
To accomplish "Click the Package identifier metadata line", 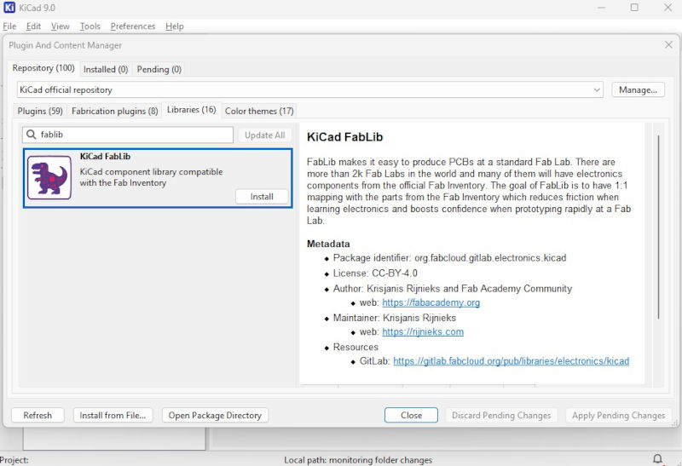I will click(450, 258).
